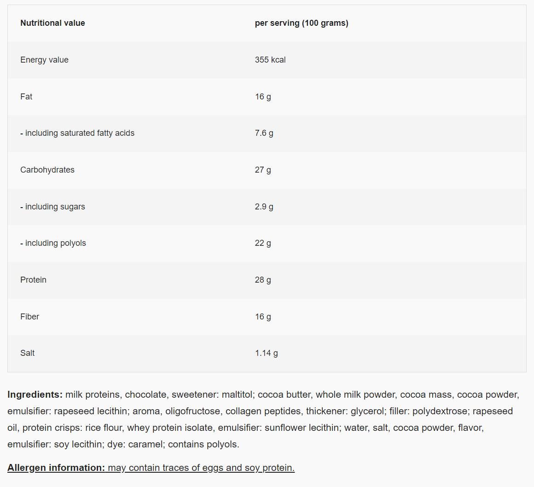Image resolution: width=534 pixels, height=487 pixels.
Task: Click the "22 g" polyols value
Action: pos(263,243)
